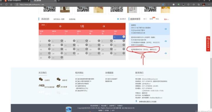
Task: Click the WeChat 订阅号 icon
Action: 41,79
